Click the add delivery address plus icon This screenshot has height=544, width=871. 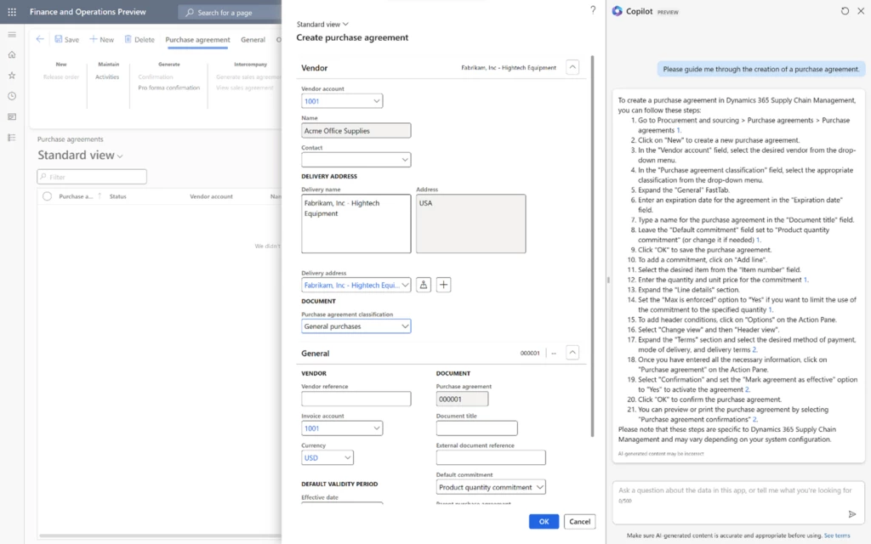(x=443, y=285)
